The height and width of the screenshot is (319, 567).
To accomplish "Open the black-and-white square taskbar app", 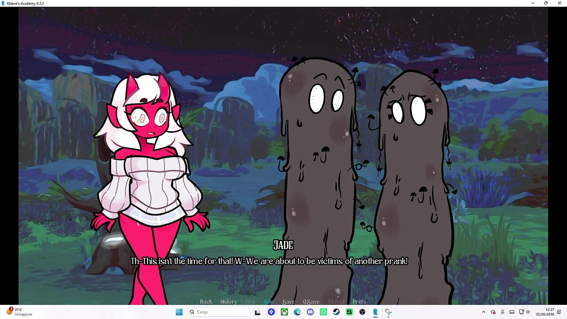I will pos(257,312).
